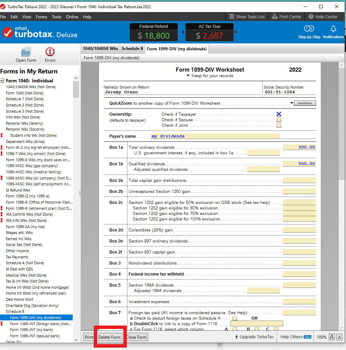Open Step-by-Step view icon
The image size is (346, 350).
point(309,32)
